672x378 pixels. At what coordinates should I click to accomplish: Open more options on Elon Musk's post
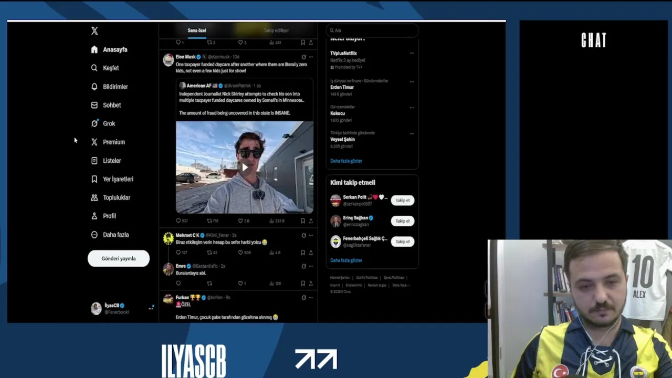[x=311, y=57]
